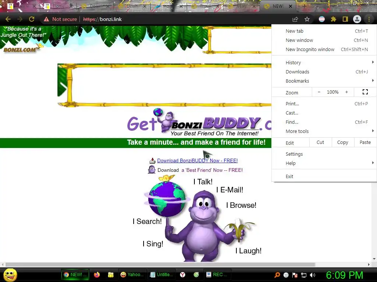
Task: Toggle the browser side panel icon
Action: coord(345,19)
